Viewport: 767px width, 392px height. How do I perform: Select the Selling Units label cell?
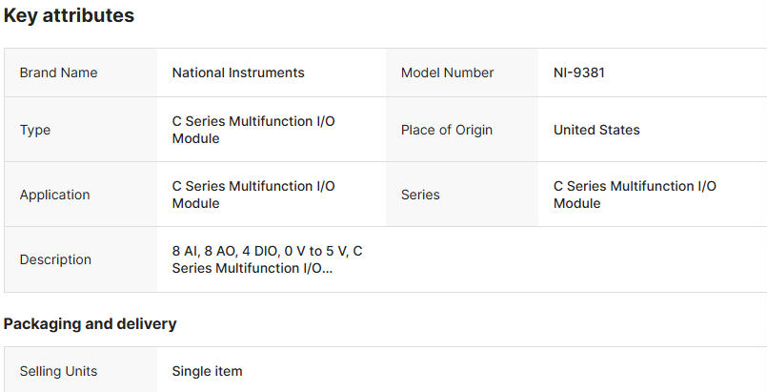[58, 371]
